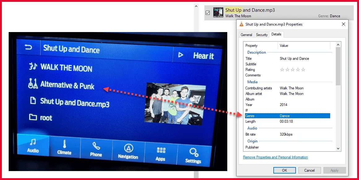
Task: Click the properties list scroll up arrow
Action: (x=338, y=44)
